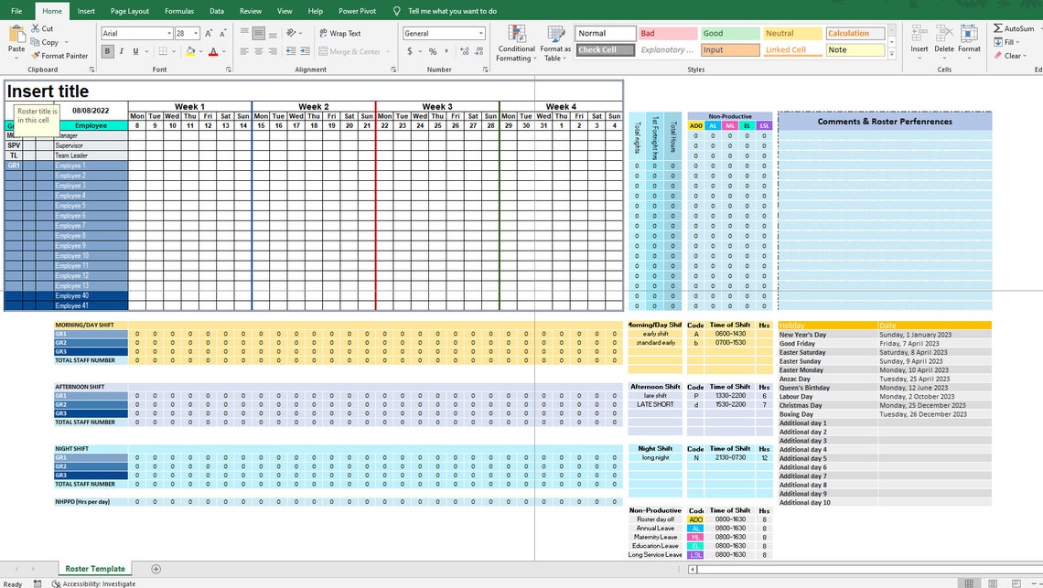Click the Increase Decimal icon
Viewport: 1043px width, 588px height.
[462, 52]
